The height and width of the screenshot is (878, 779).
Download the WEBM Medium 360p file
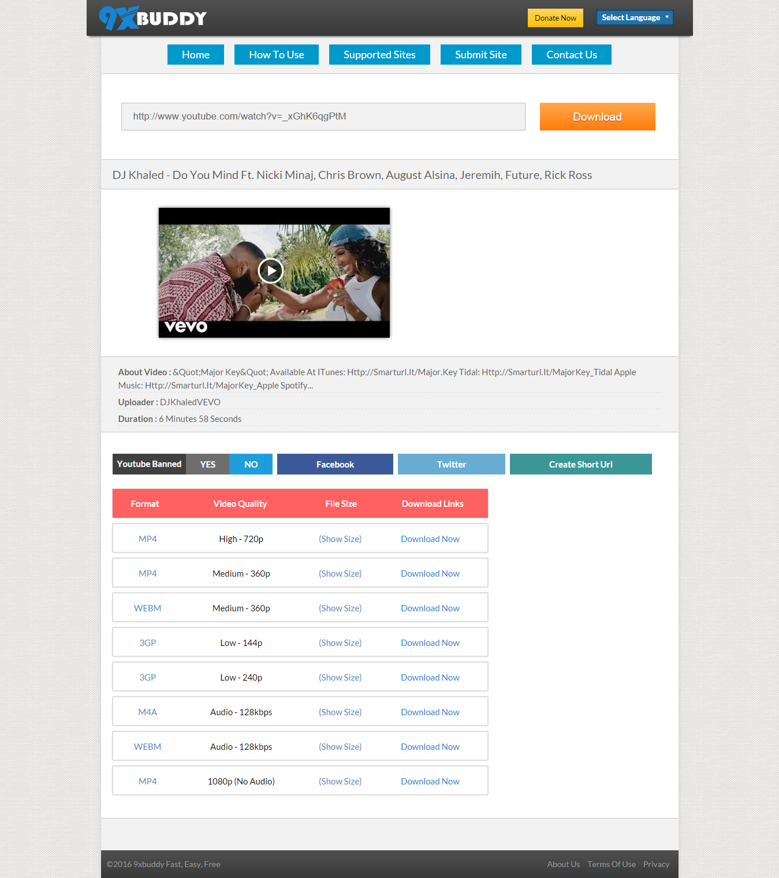[x=430, y=608]
